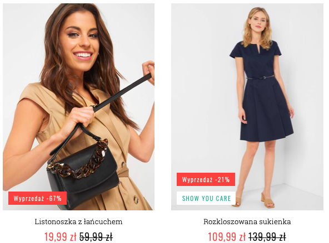Image resolution: width=329 pixels, height=243 pixels.
Task: Open the Rozkloszowana sukienka product title
Action: tap(247, 221)
